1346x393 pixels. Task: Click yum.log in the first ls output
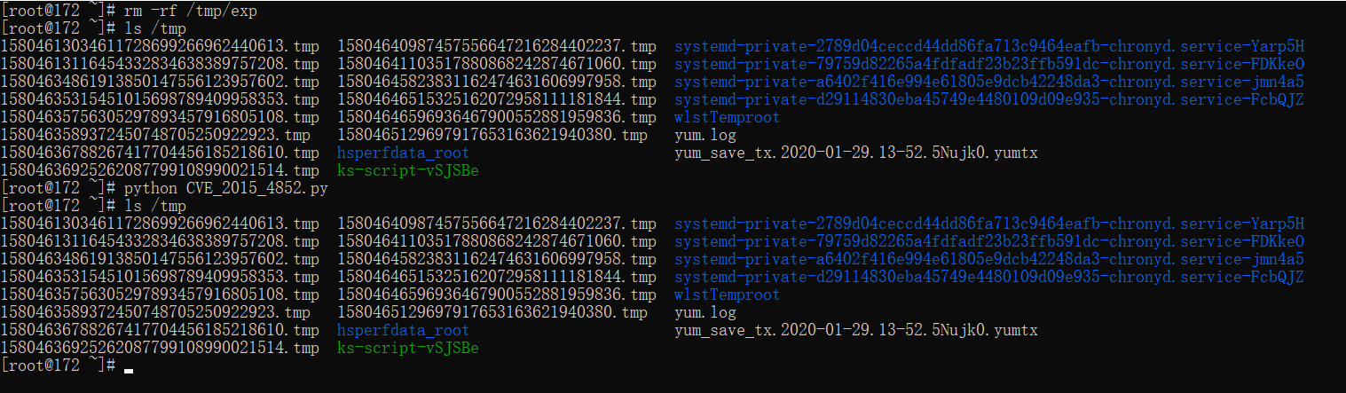point(705,135)
